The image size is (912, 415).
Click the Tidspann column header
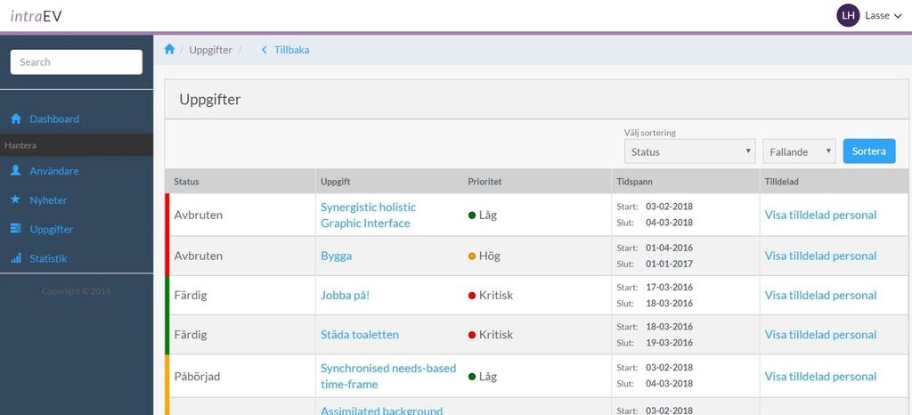(x=634, y=182)
